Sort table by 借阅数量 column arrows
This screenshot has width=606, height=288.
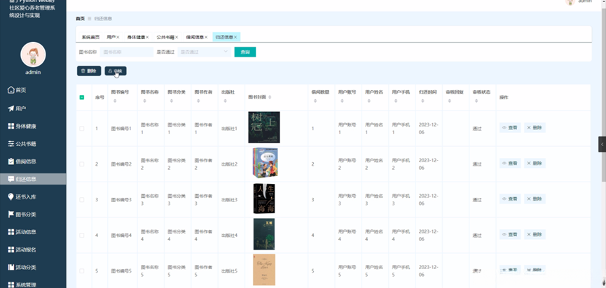pos(315,101)
